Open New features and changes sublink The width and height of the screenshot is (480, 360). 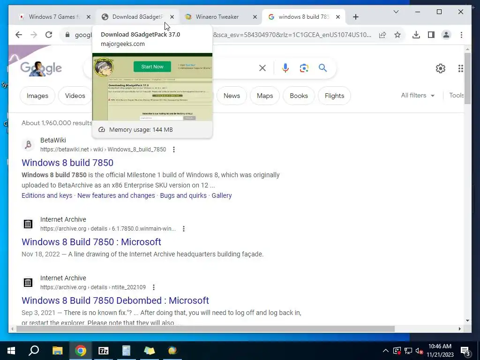(x=116, y=195)
